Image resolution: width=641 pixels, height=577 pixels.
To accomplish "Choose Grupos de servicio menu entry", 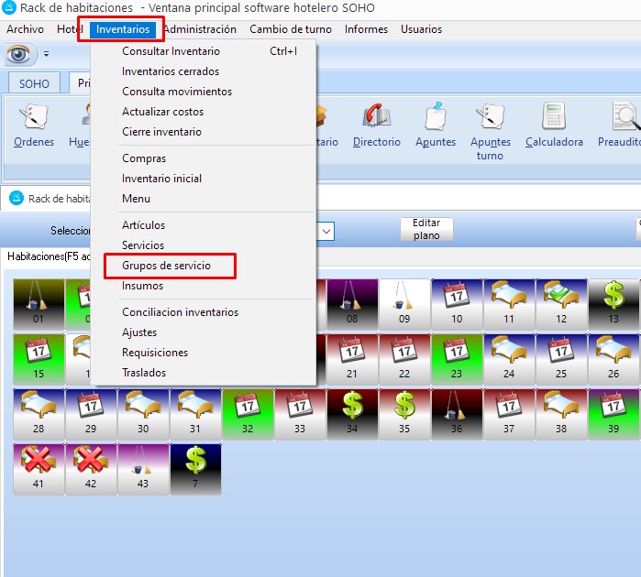I will click(x=166, y=266).
